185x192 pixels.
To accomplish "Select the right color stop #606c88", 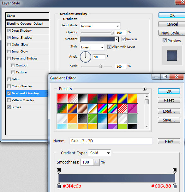I will 175,186.
